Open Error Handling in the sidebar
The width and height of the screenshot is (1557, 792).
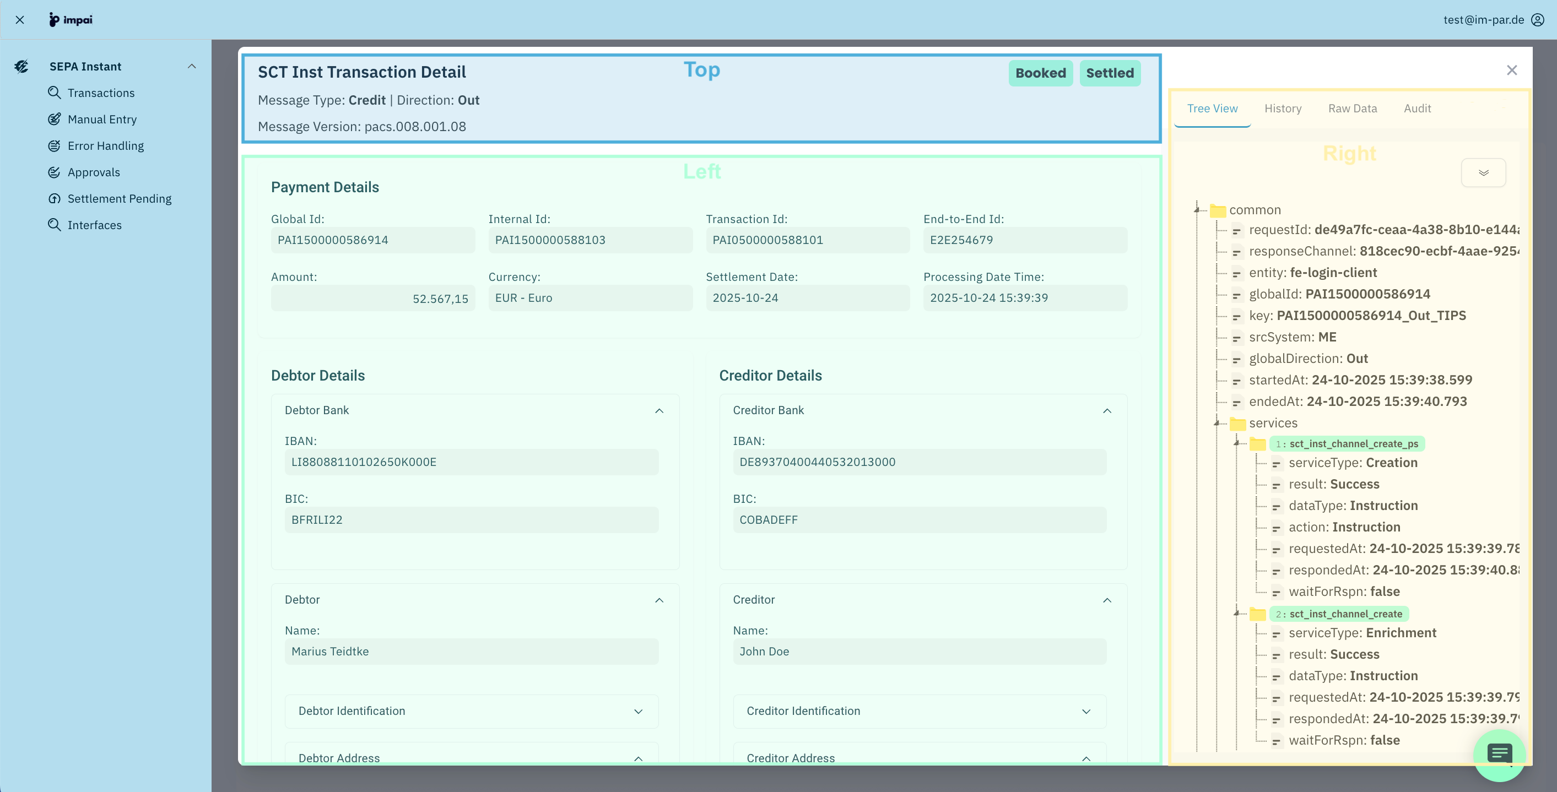click(106, 145)
